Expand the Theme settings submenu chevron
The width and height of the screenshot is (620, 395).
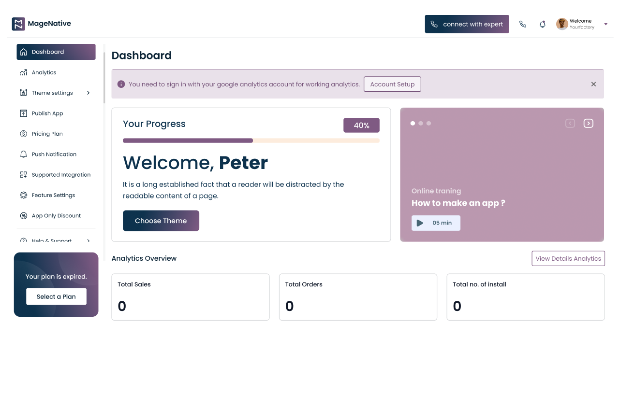click(x=89, y=93)
